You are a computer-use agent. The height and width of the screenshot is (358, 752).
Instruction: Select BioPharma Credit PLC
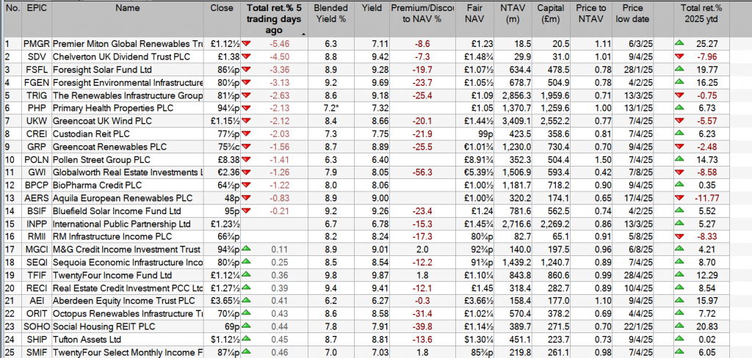97,186
